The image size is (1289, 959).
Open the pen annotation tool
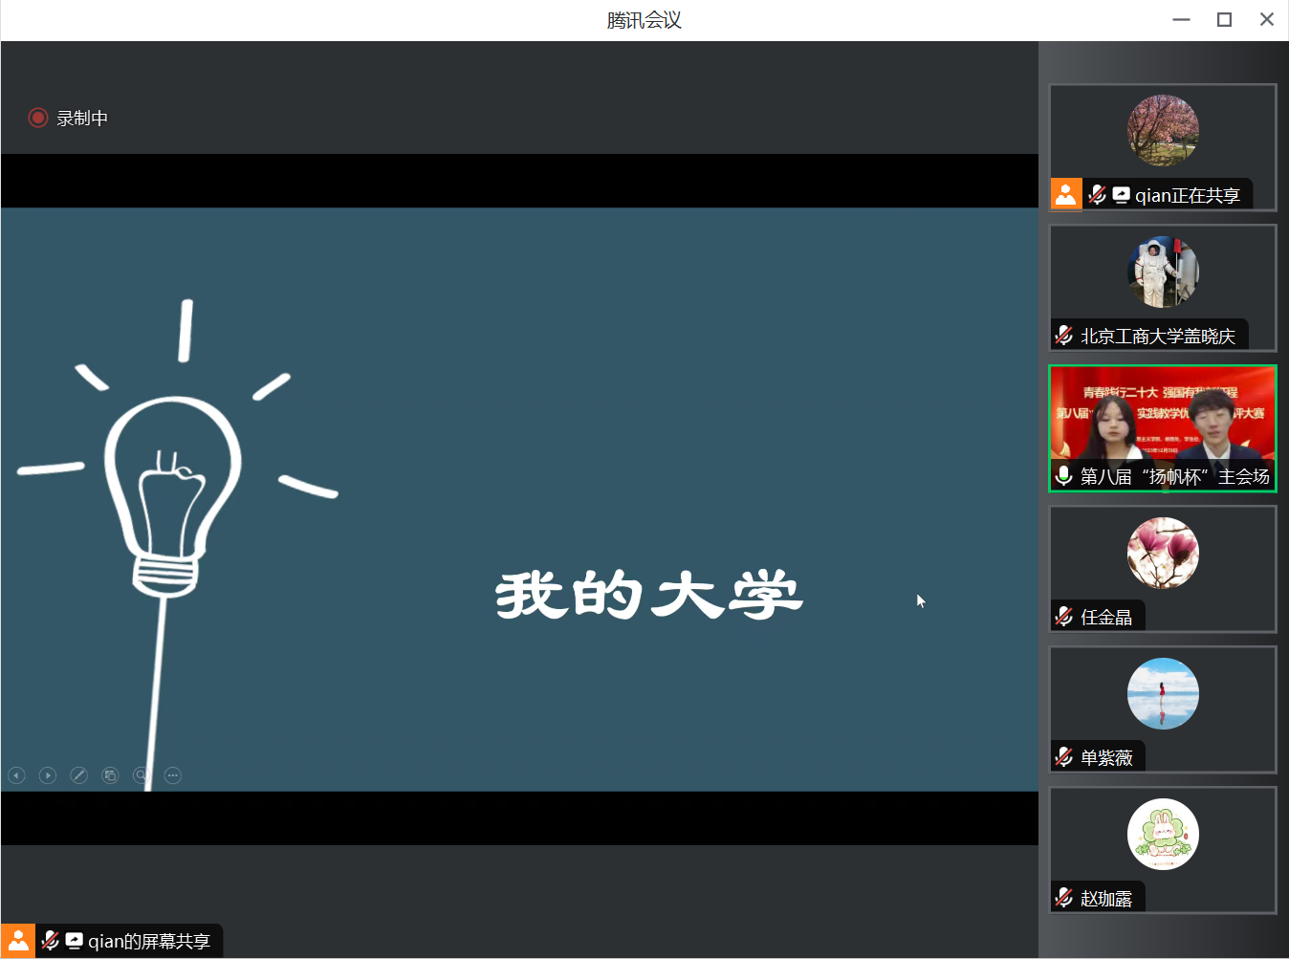pos(79,775)
